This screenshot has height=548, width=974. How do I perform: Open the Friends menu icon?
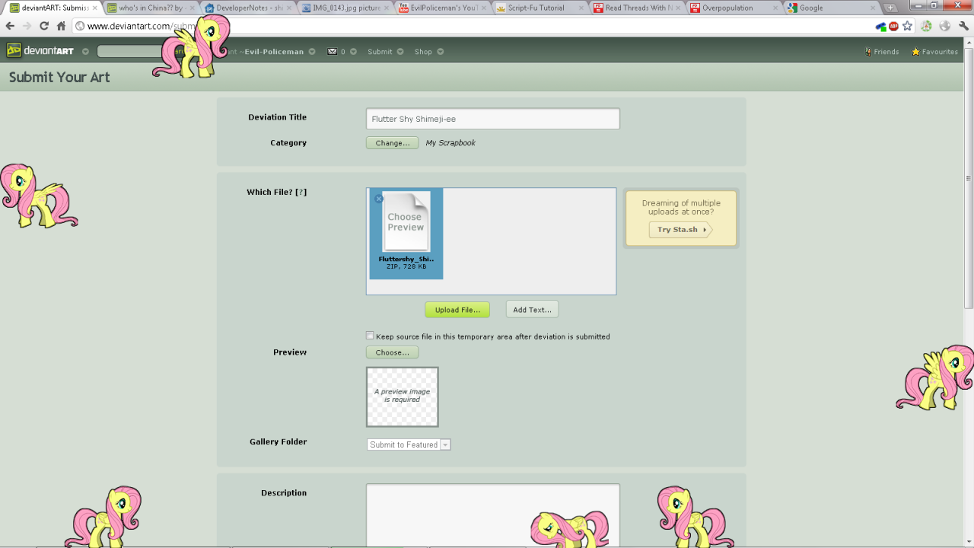[x=868, y=52]
